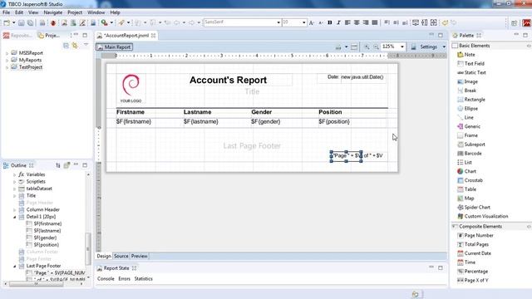Image resolution: width=532 pixels, height=299 pixels.
Task: Pick the Generic palette element
Action: [469, 126]
